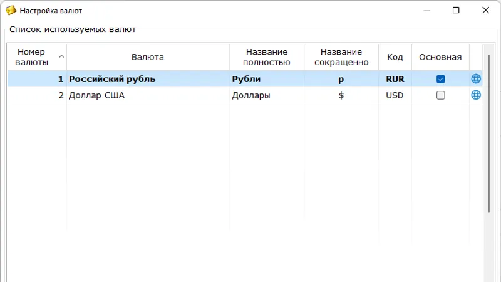Sort by the Код column header
Image resolution: width=501 pixels, height=282 pixels.
395,57
